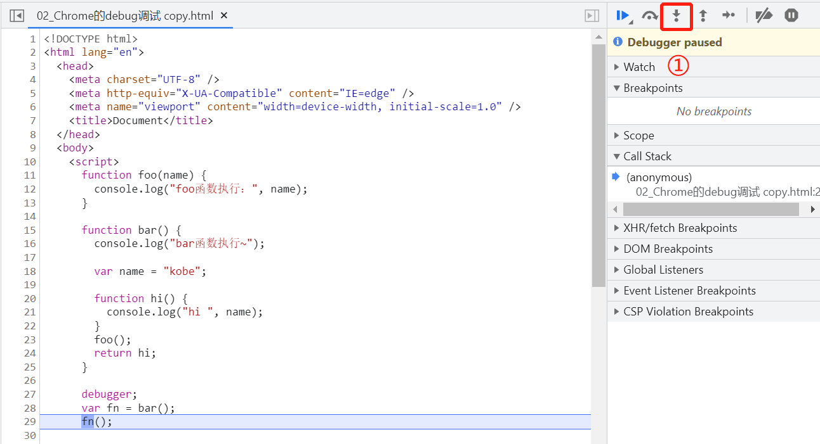Viewport: 820px width, 444px height.
Task: Click line number 27 to set breakpoint
Action: pos(29,394)
